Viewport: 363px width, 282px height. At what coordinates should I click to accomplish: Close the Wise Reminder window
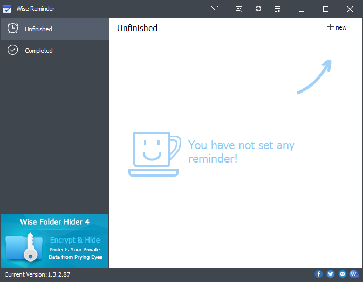point(350,9)
